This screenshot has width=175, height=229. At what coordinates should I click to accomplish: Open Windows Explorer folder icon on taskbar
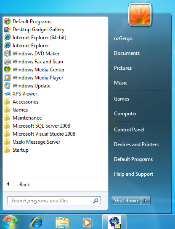pos(62,223)
